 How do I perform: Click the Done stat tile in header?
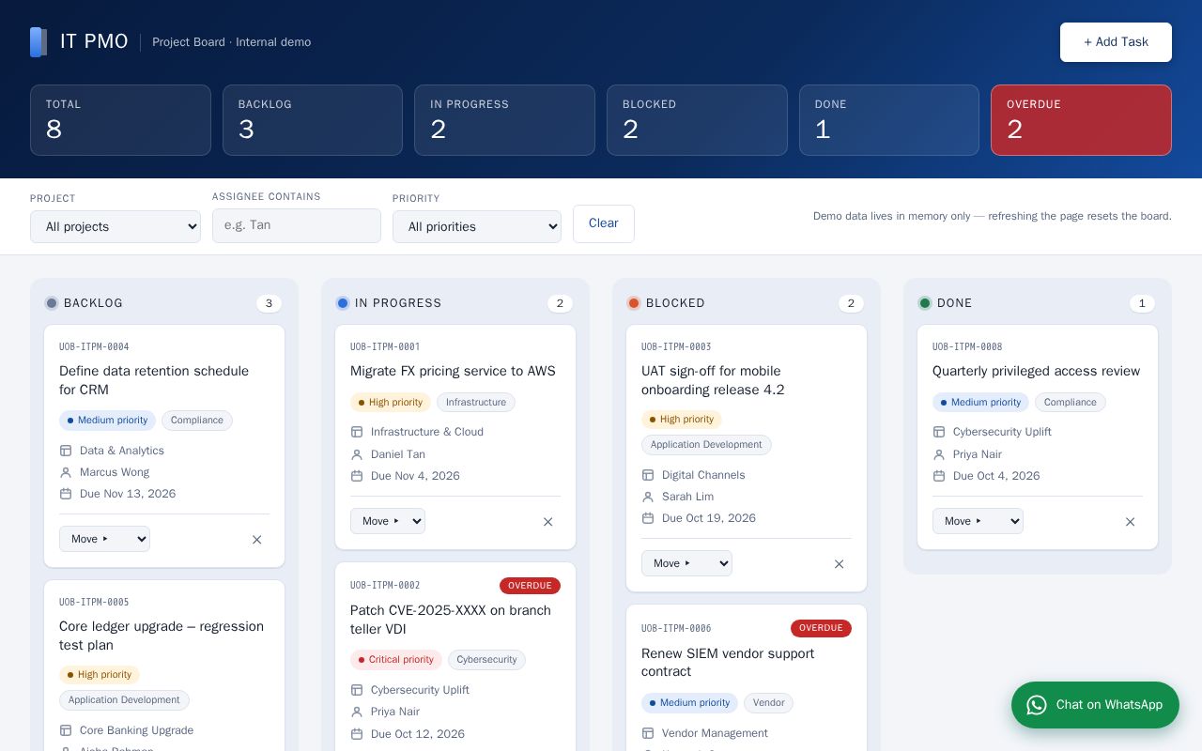889,120
